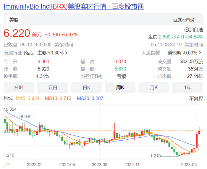Switch chart to 分时 view
This screenshot has width=207, height=169.
19,87
